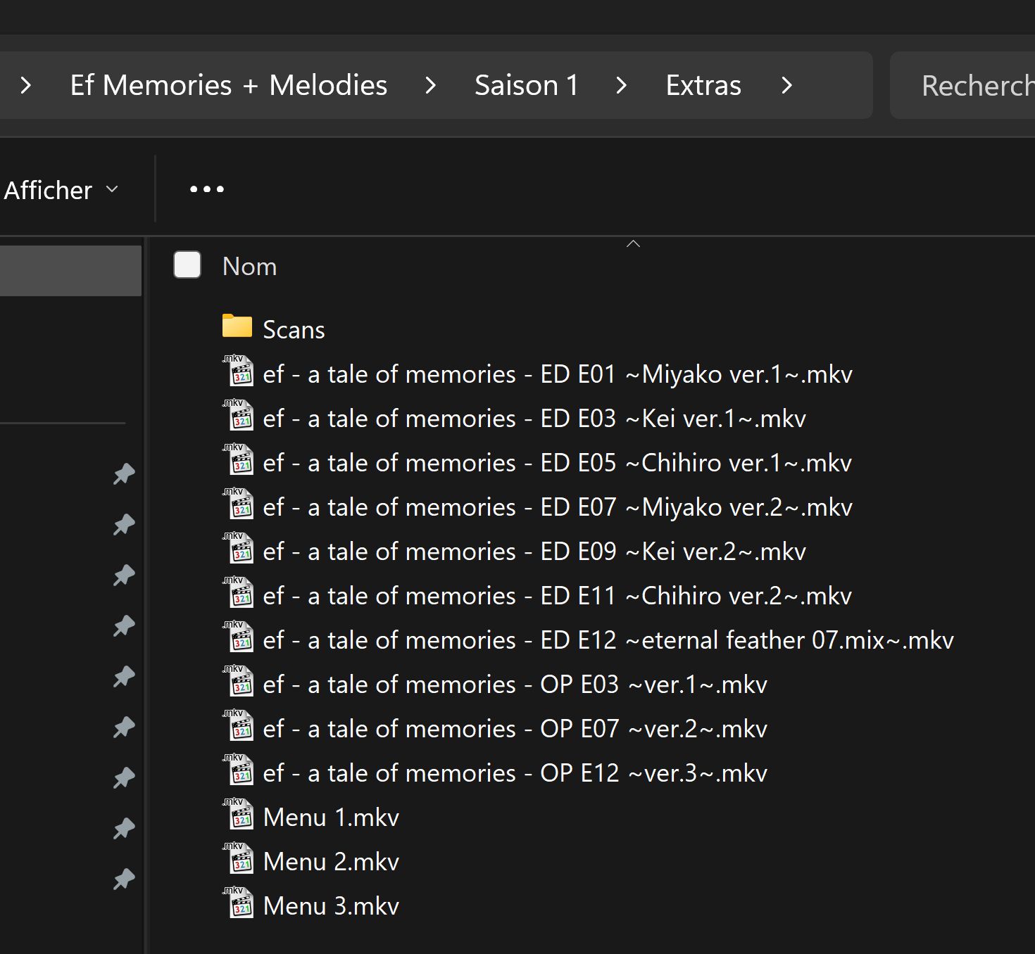Open the three-dots See more menu
The width and height of the screenshot is (1035, 954).
(x=207, y=189)
